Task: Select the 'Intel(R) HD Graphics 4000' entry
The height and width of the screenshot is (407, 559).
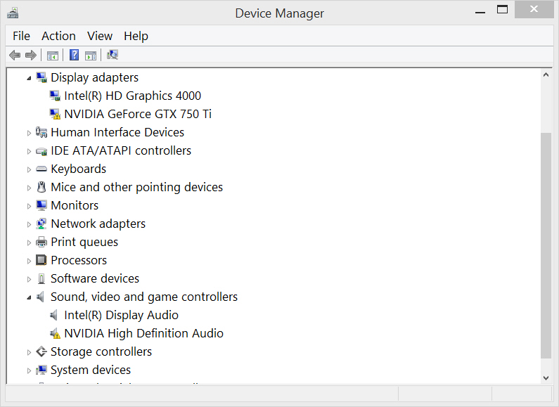Action: point(133,96)
